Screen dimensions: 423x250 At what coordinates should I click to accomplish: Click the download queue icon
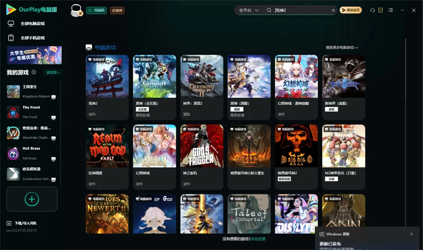click(9, 223)
